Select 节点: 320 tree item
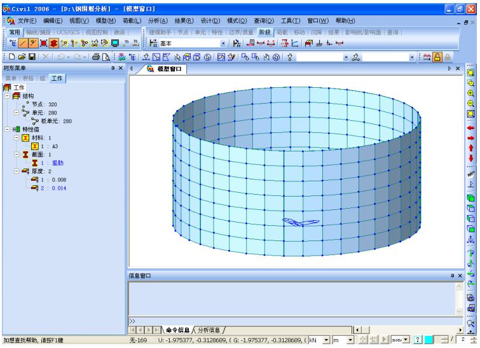 point(45,104)
